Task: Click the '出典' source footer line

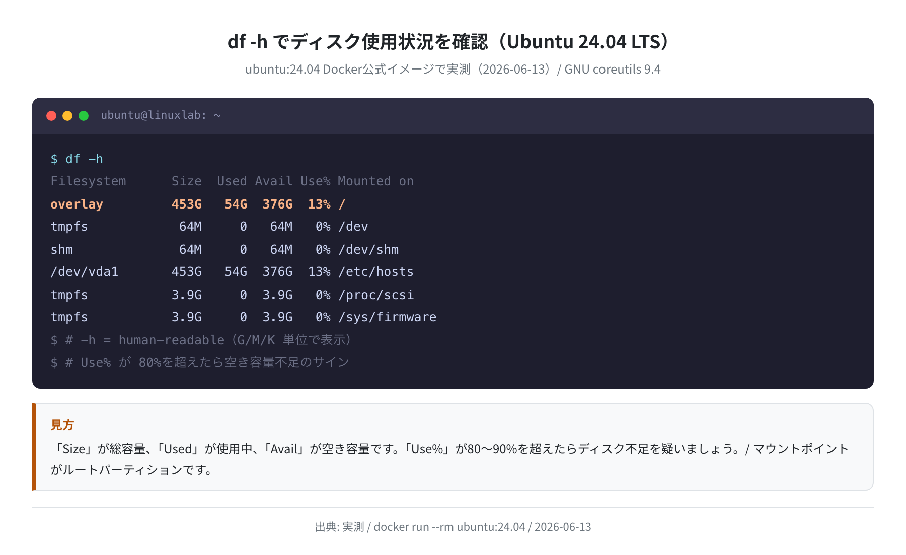Action: click(453, 527)
